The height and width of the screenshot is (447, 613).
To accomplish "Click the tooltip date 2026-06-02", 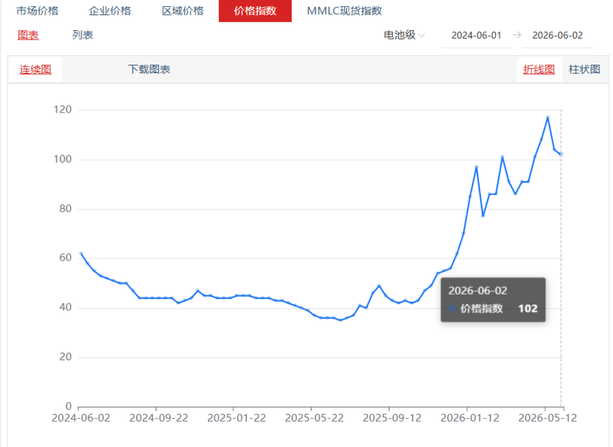I will coord(478,291).
